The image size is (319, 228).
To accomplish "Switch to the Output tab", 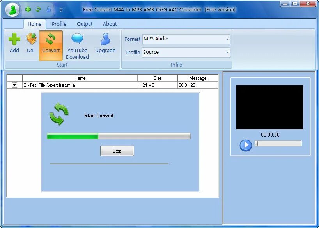I will point(84,24).
